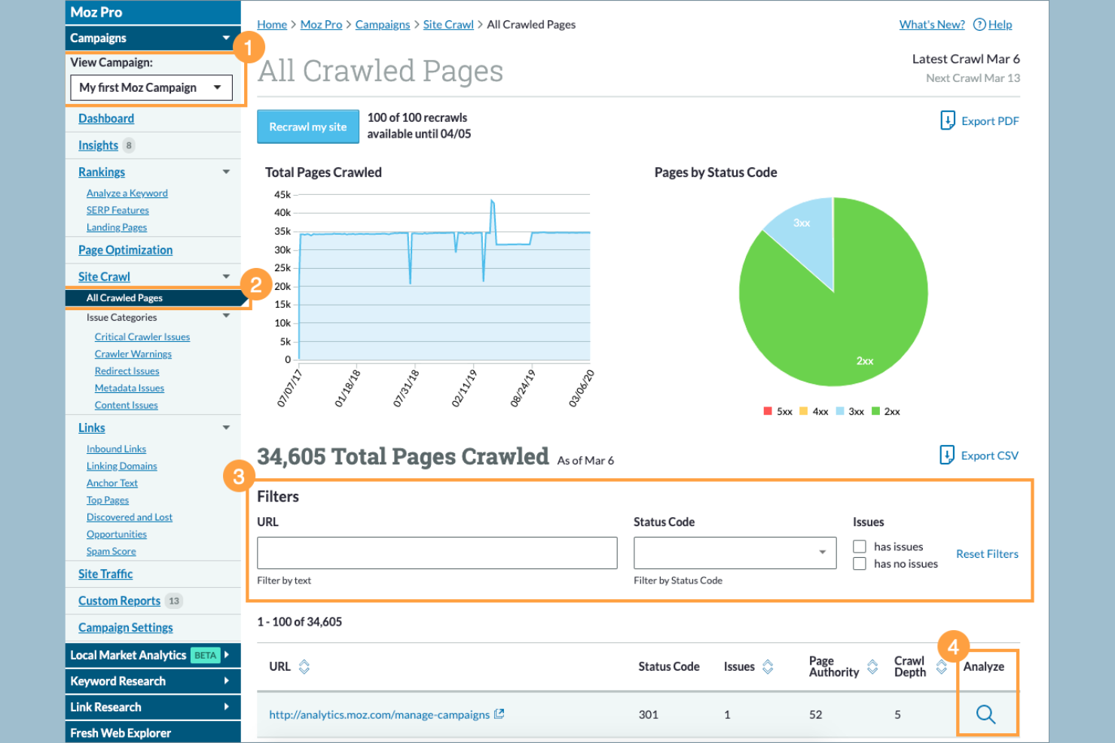Check the 'has issues' checkbox
This screenshot has height=743, width=1115.
click(859, 547)
